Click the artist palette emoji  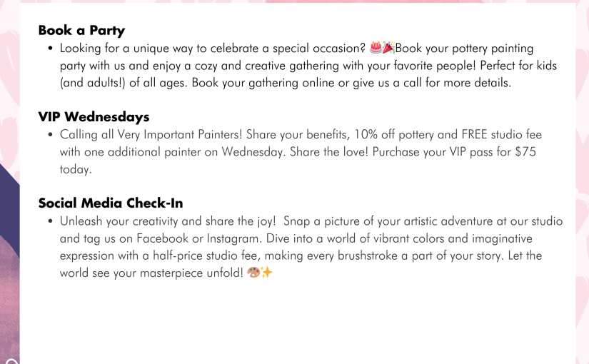[253, 273]
